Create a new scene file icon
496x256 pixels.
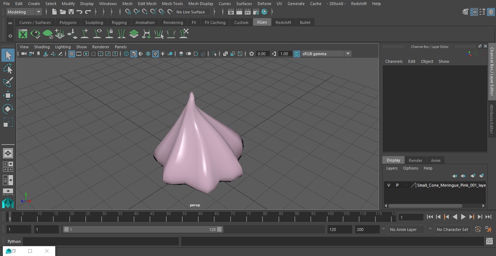[x=54, y=12]
